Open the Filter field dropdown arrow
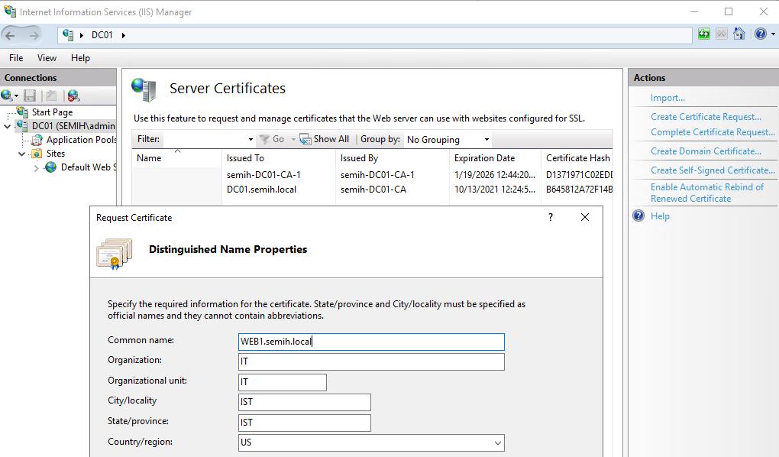The width and height of the screenshot is (779, 457). pyautogui.click(x=251, y=140)
